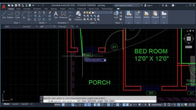
Task: Toggle the layer lock icon
Action: coord(90,13)
